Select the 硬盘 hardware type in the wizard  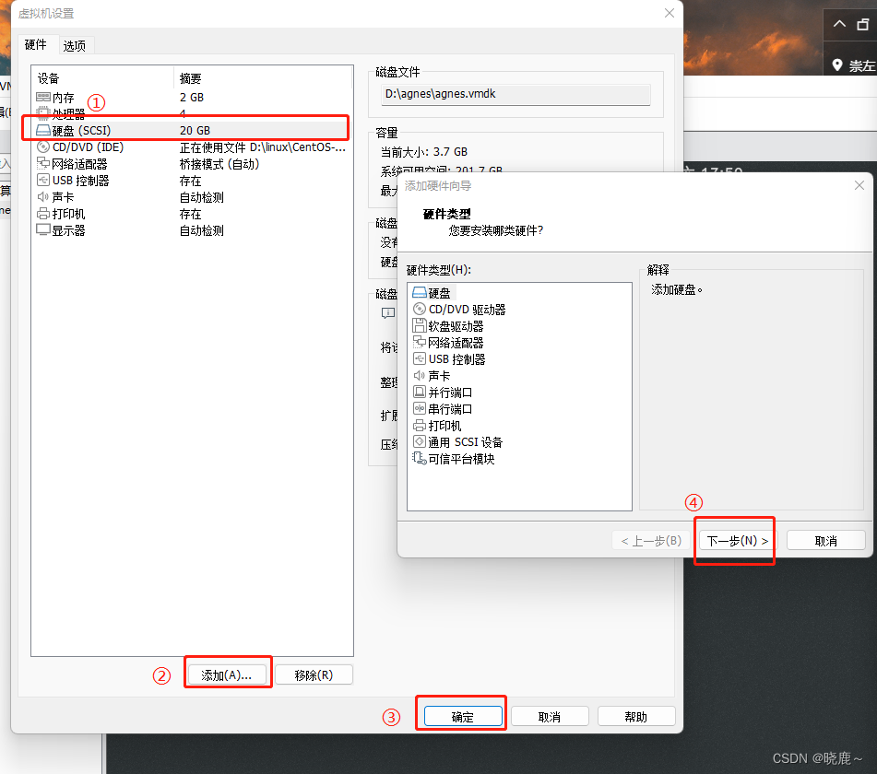[438, 292]
